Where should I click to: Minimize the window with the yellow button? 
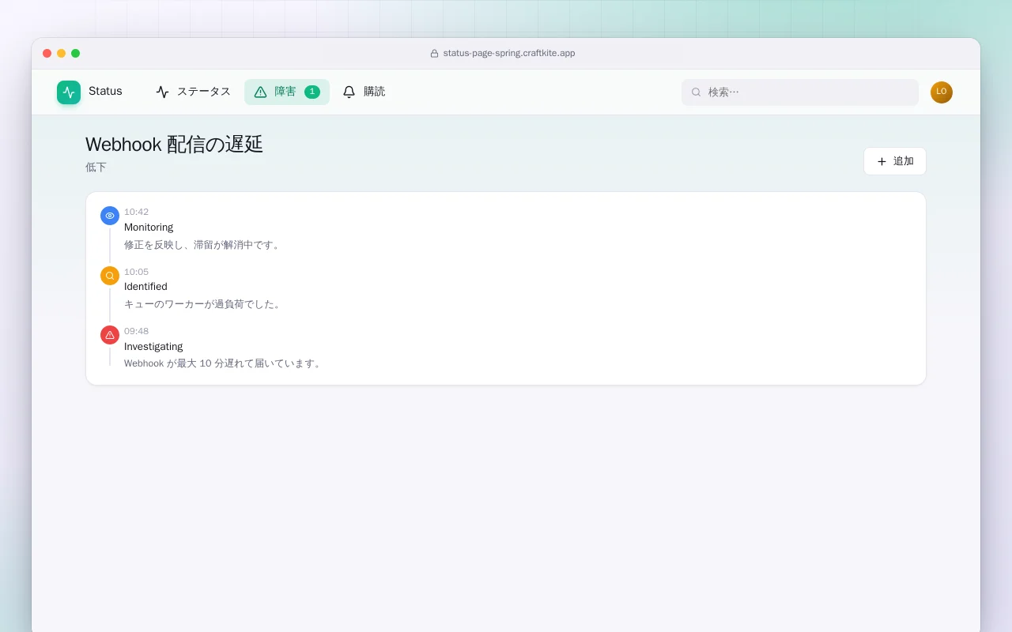[62, 54]
